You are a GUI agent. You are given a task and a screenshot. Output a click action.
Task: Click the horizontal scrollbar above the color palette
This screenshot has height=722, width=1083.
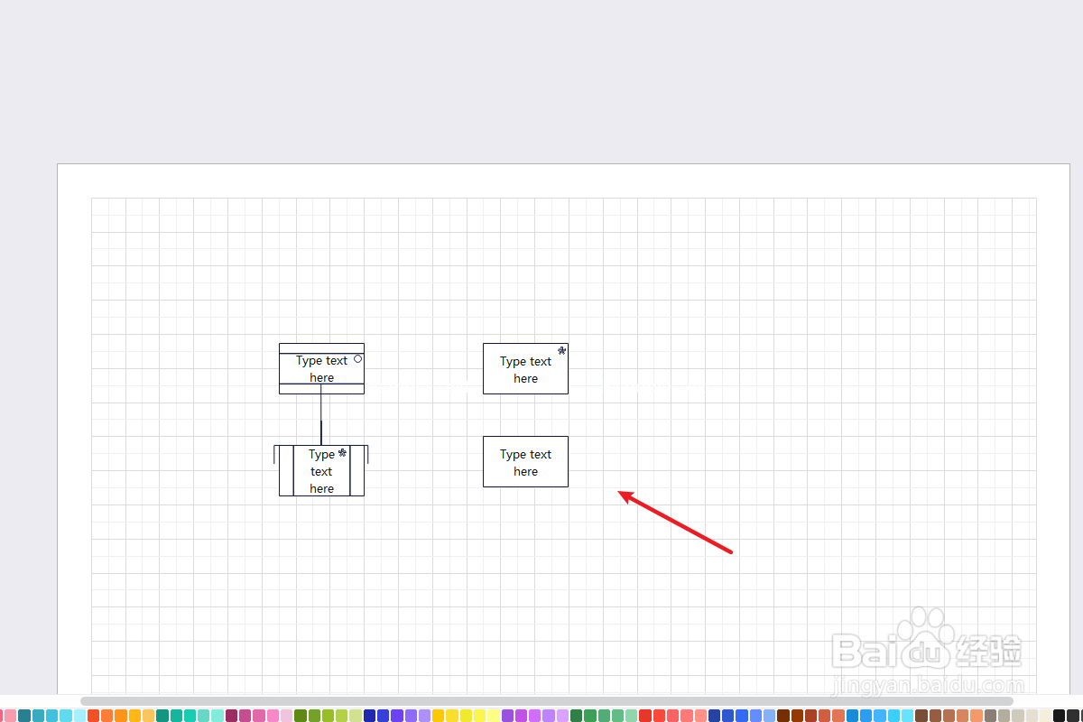[546, 700]
